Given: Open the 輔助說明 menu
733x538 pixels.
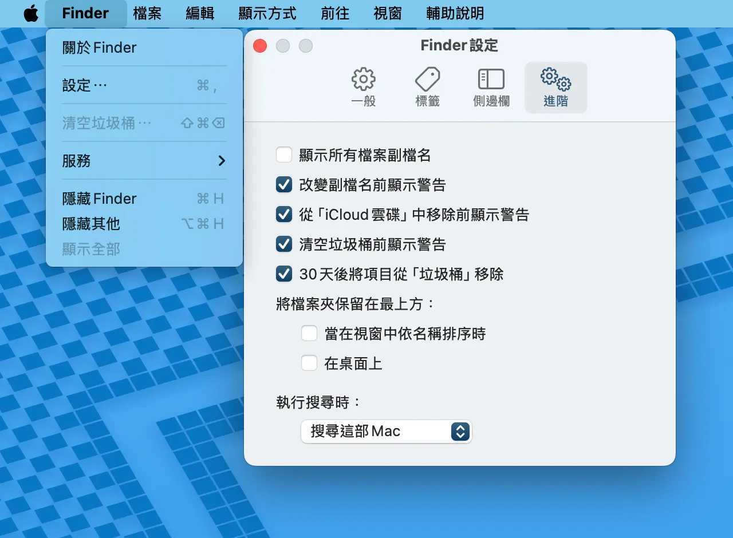Looking at the screenshot, I should [x=455, y=13].
